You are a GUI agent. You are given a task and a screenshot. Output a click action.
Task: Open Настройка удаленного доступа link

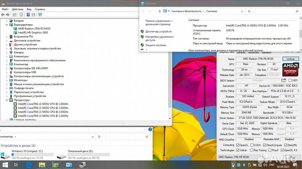[x=159, y=38]
